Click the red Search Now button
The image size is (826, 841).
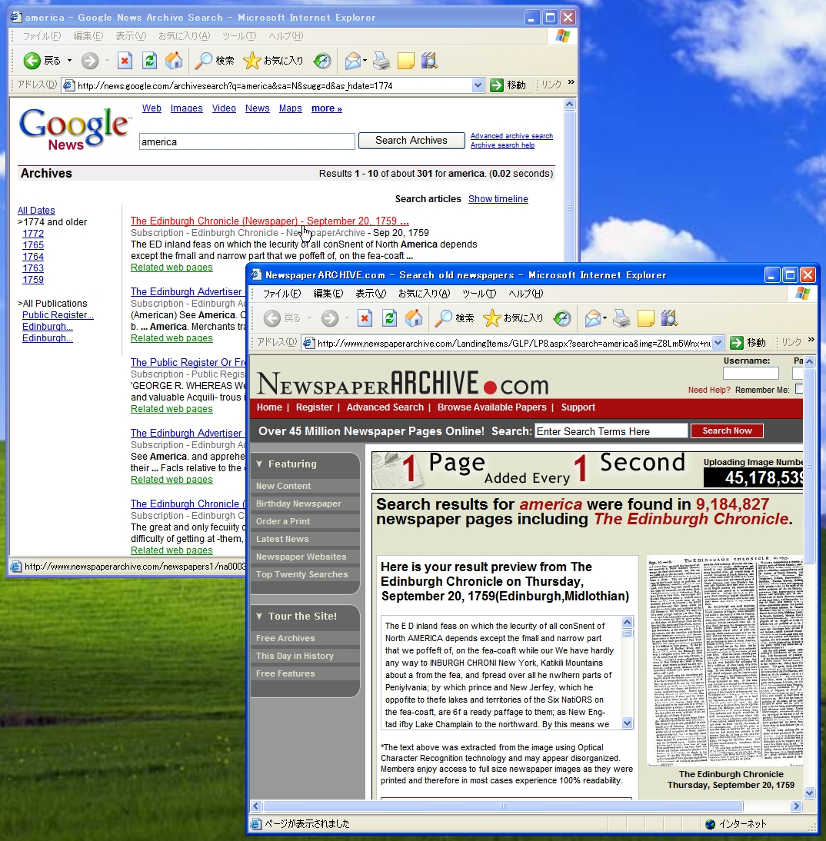pyautogui.click(x=727, y=430)
